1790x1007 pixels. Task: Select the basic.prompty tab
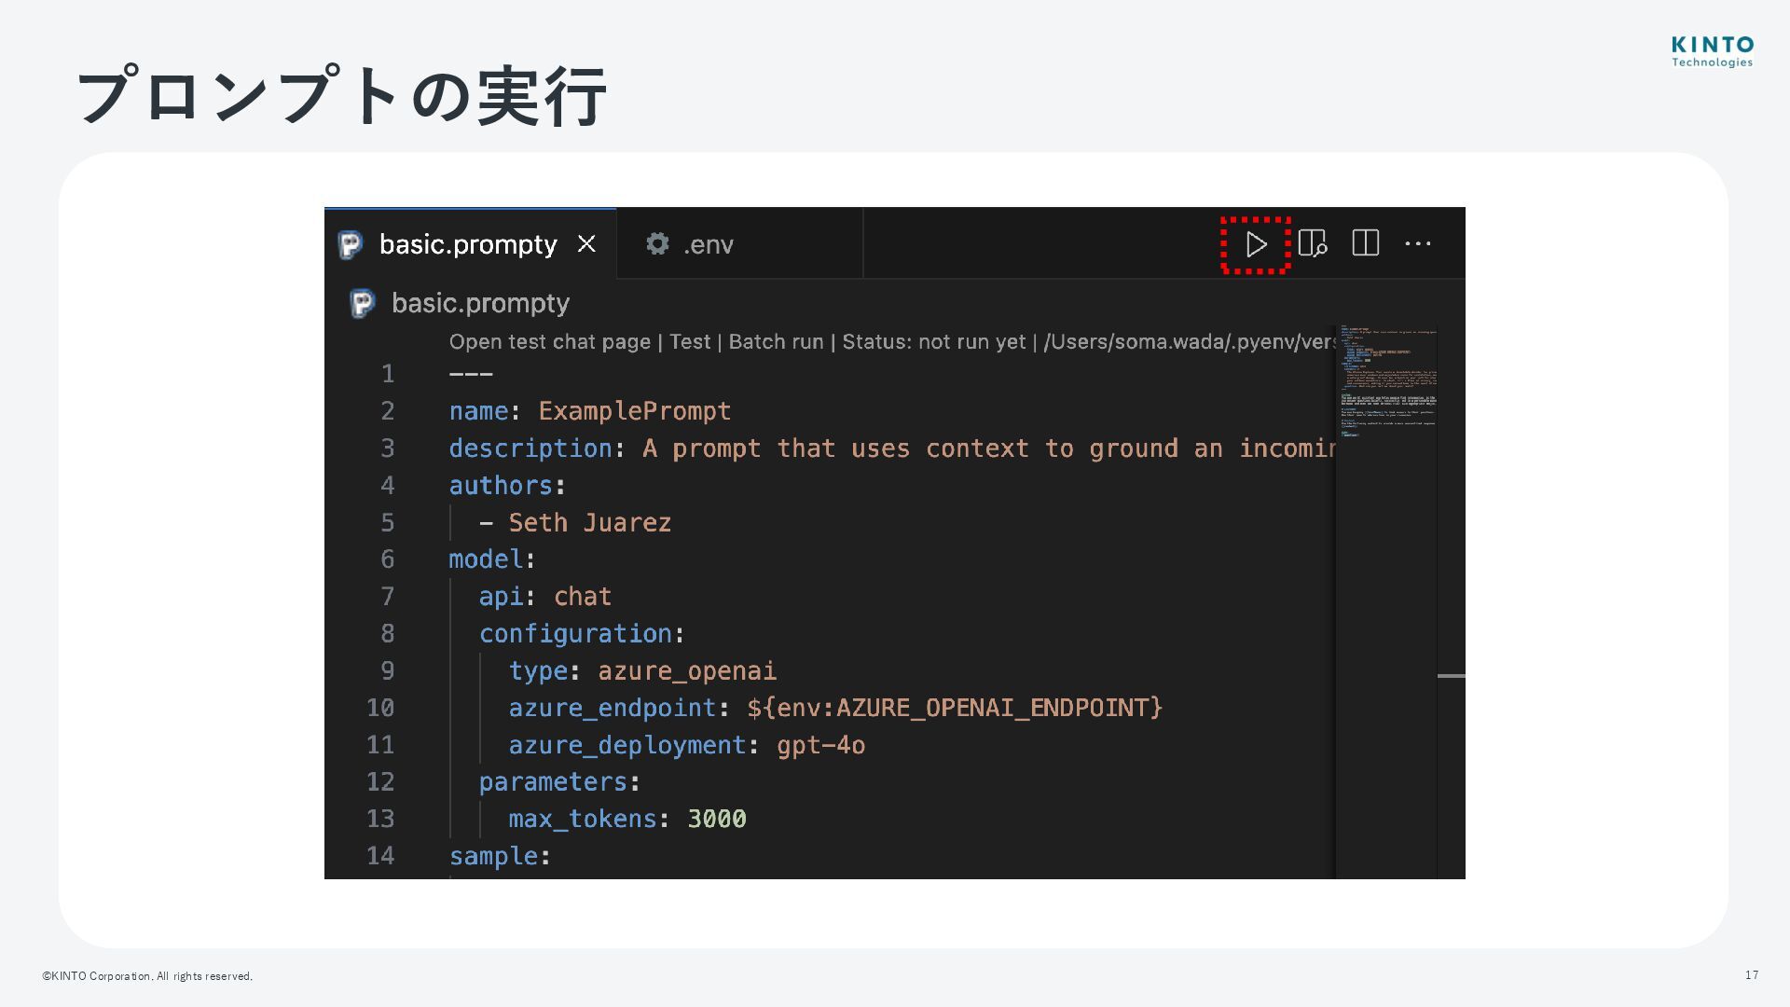tap(467, 244)
